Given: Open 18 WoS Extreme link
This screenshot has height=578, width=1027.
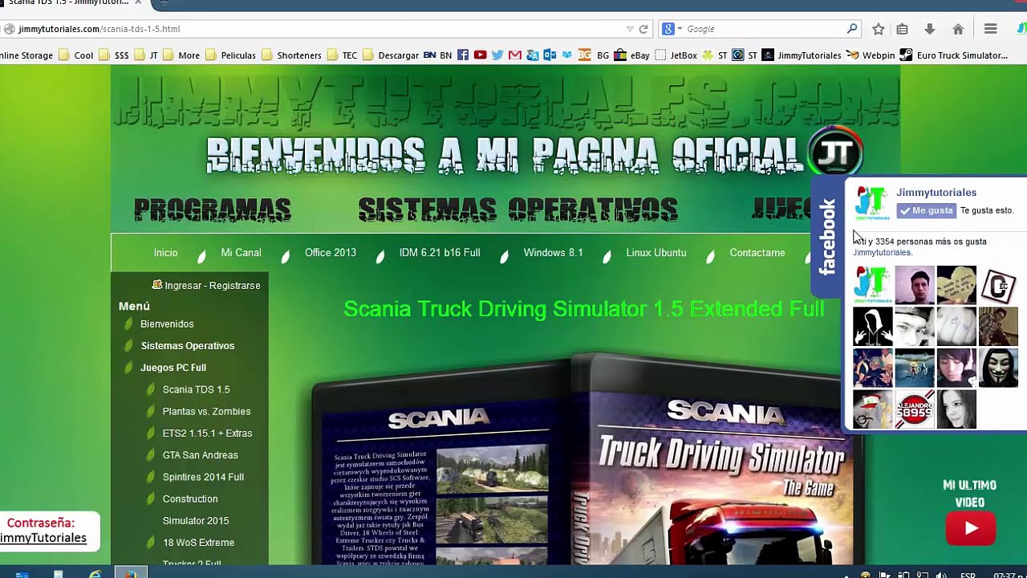Looking at the screenshot, I should click(198, 543).
